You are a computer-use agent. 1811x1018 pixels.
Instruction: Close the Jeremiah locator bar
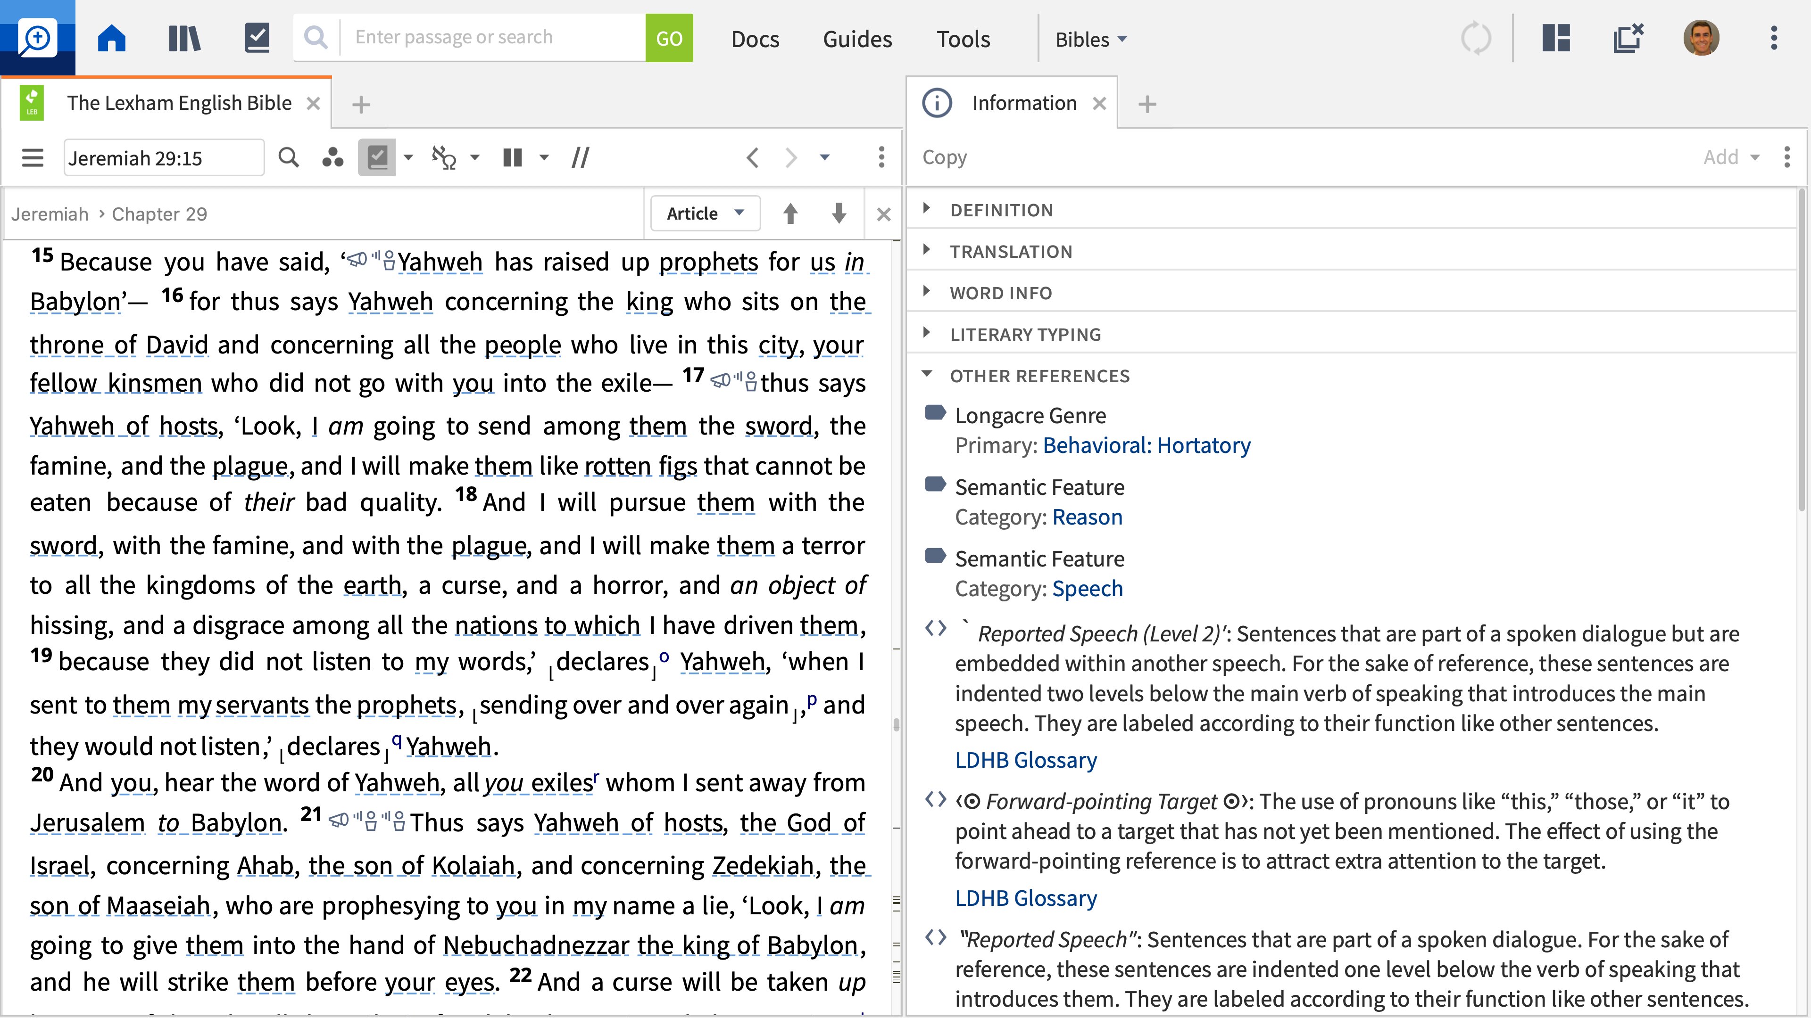tap(884, 214)
